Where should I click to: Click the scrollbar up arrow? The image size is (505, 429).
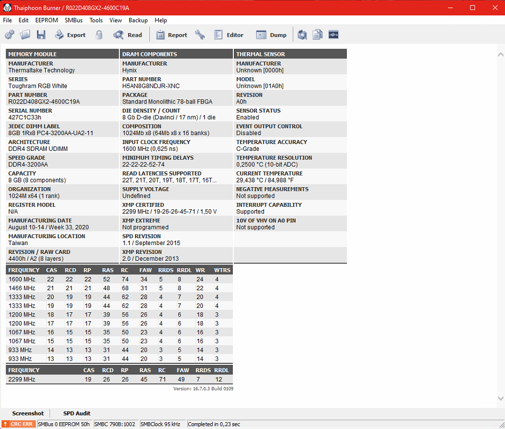[x=500, y=55]
